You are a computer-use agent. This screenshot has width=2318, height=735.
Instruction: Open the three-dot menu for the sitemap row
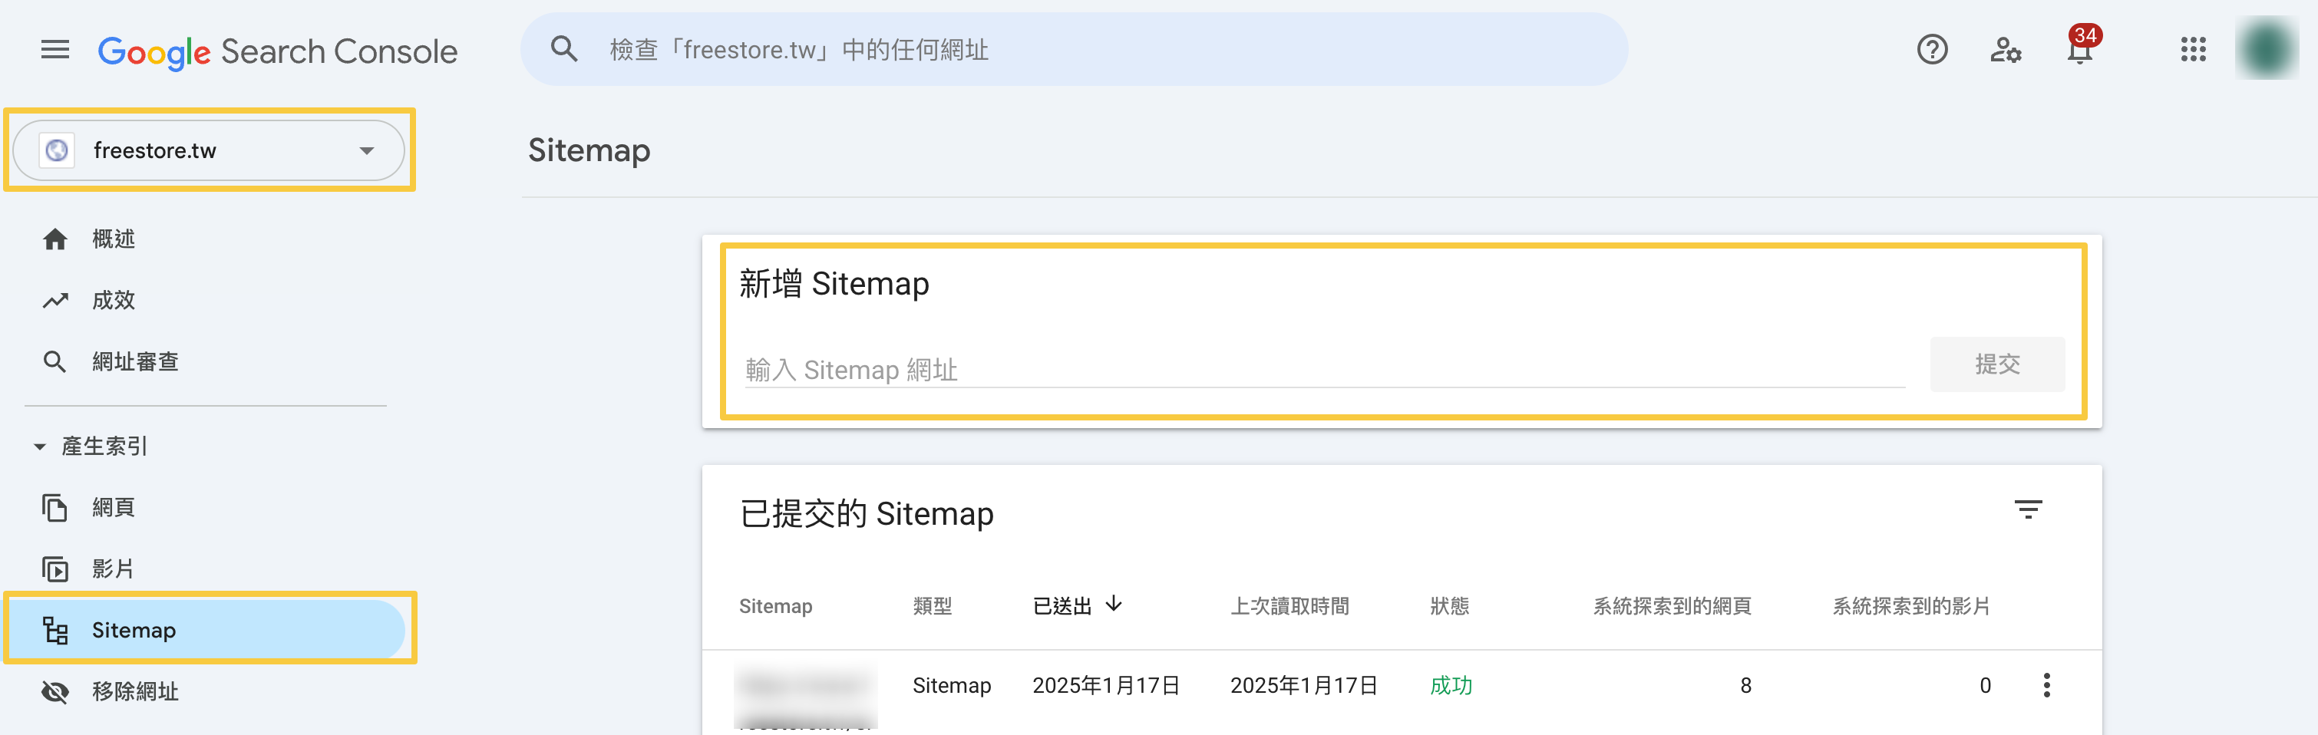coord(2046,686)
